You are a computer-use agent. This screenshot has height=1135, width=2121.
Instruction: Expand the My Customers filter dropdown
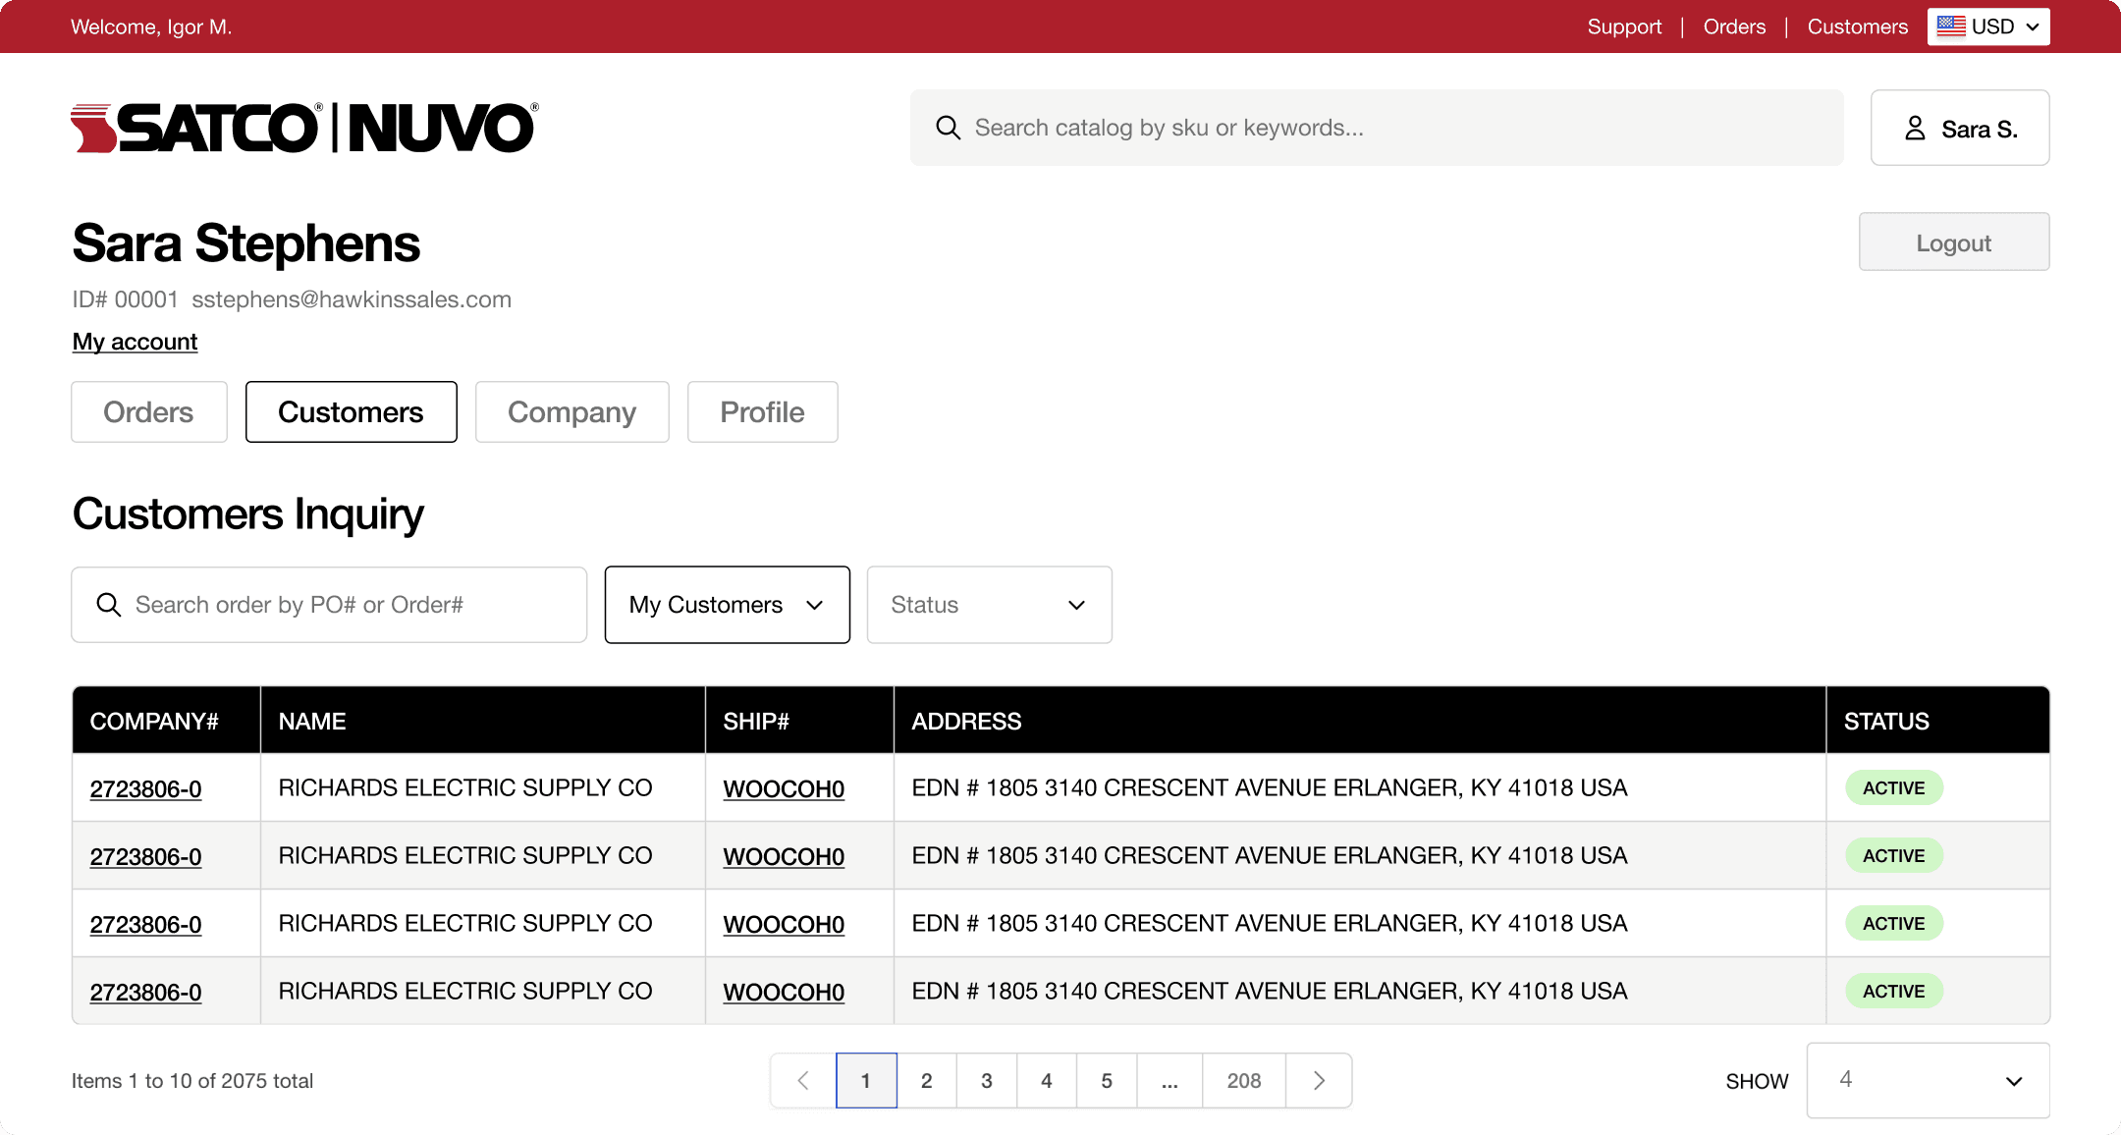726,605
